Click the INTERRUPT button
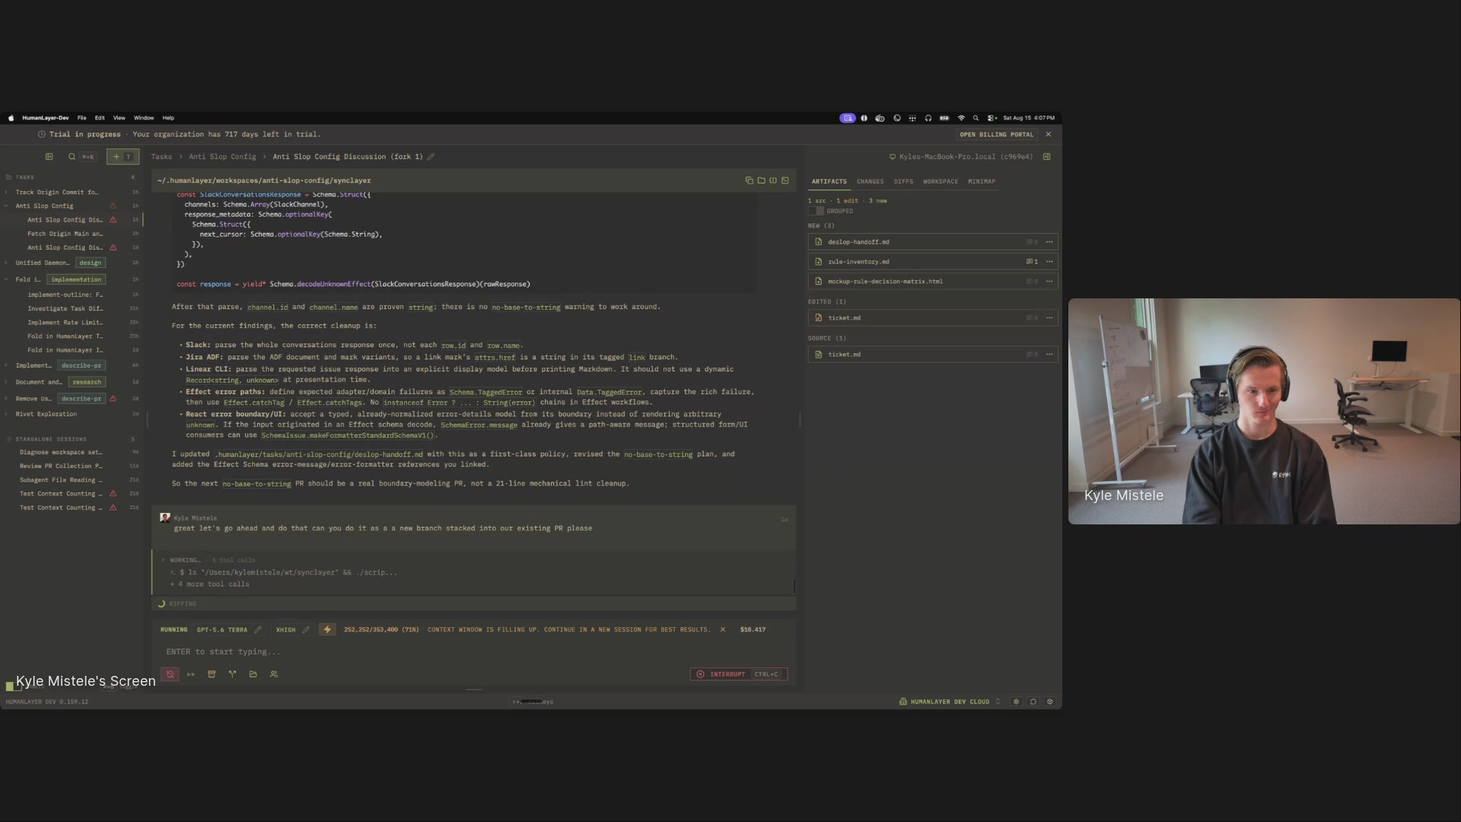1461x822 pixels. pos(739,674)
